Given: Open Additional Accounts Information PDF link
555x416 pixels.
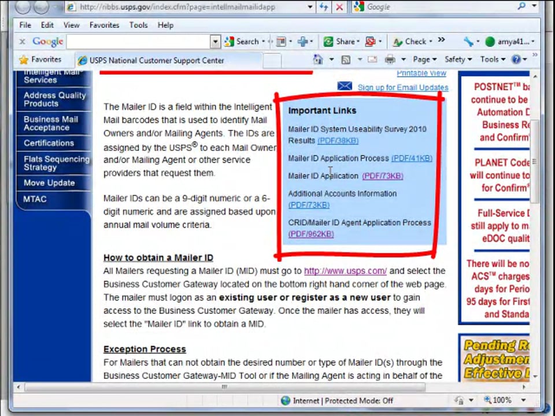Looking at the screenshot, I should tap(309, 205).
